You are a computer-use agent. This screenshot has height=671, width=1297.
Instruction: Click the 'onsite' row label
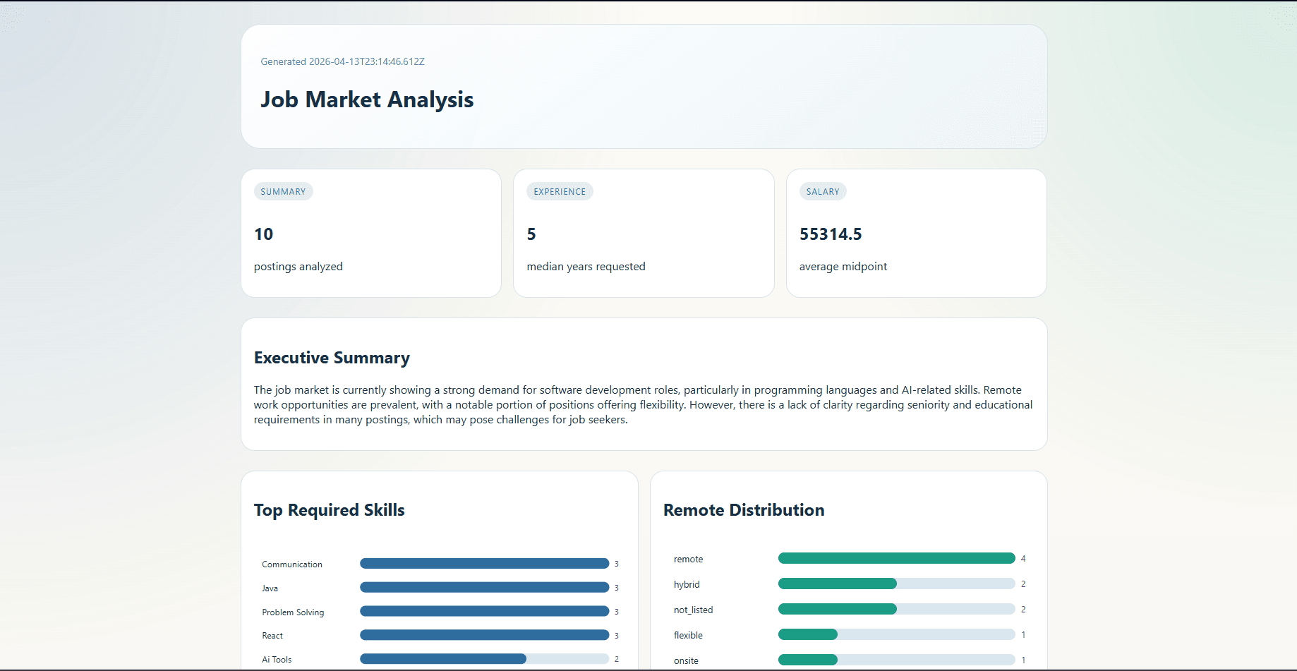(x=686, y=661)
